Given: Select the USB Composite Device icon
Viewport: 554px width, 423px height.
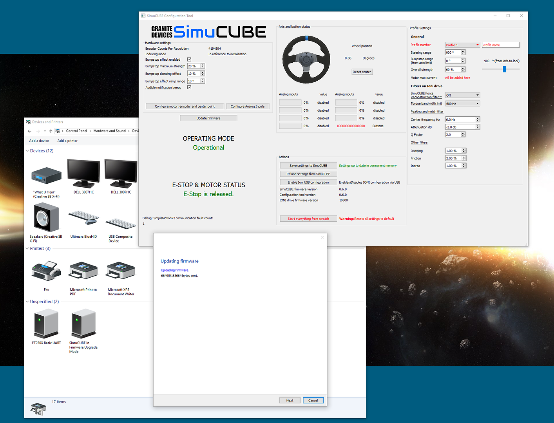Looking at the screenshot, I should (x=121, y=223).
